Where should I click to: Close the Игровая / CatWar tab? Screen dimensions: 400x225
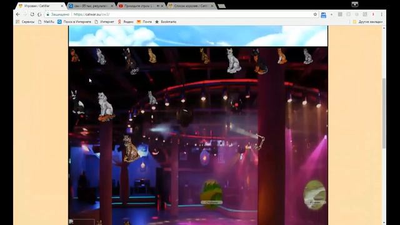coord(62,6)
